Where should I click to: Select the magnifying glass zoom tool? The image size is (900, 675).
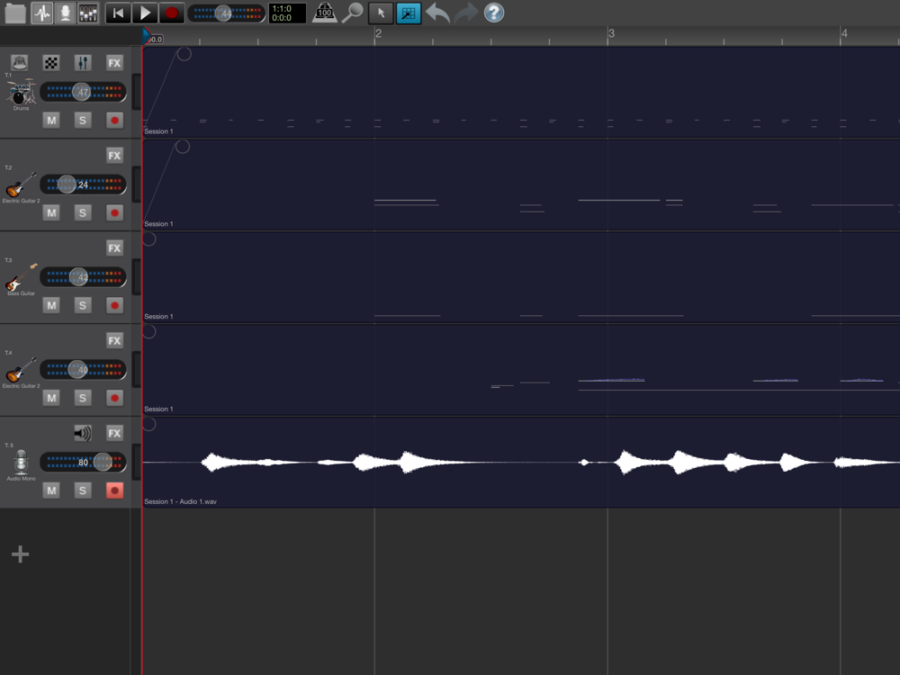(x=353, y=13)
